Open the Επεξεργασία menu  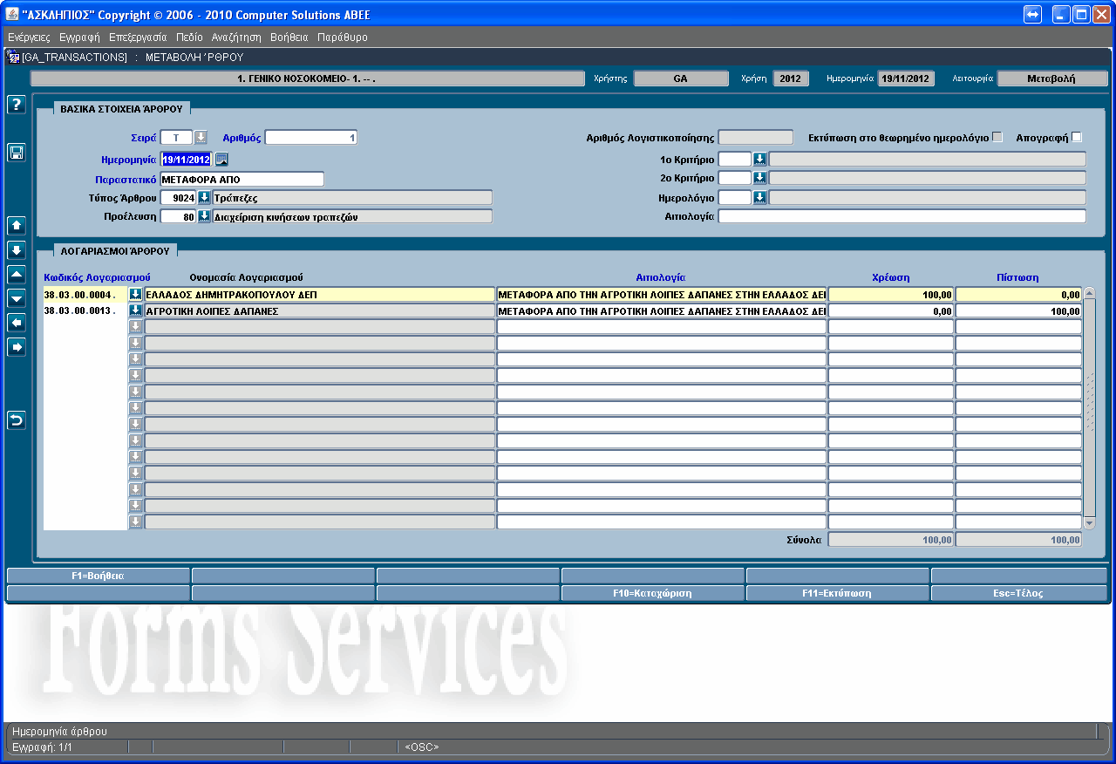[x=138, y=38]
